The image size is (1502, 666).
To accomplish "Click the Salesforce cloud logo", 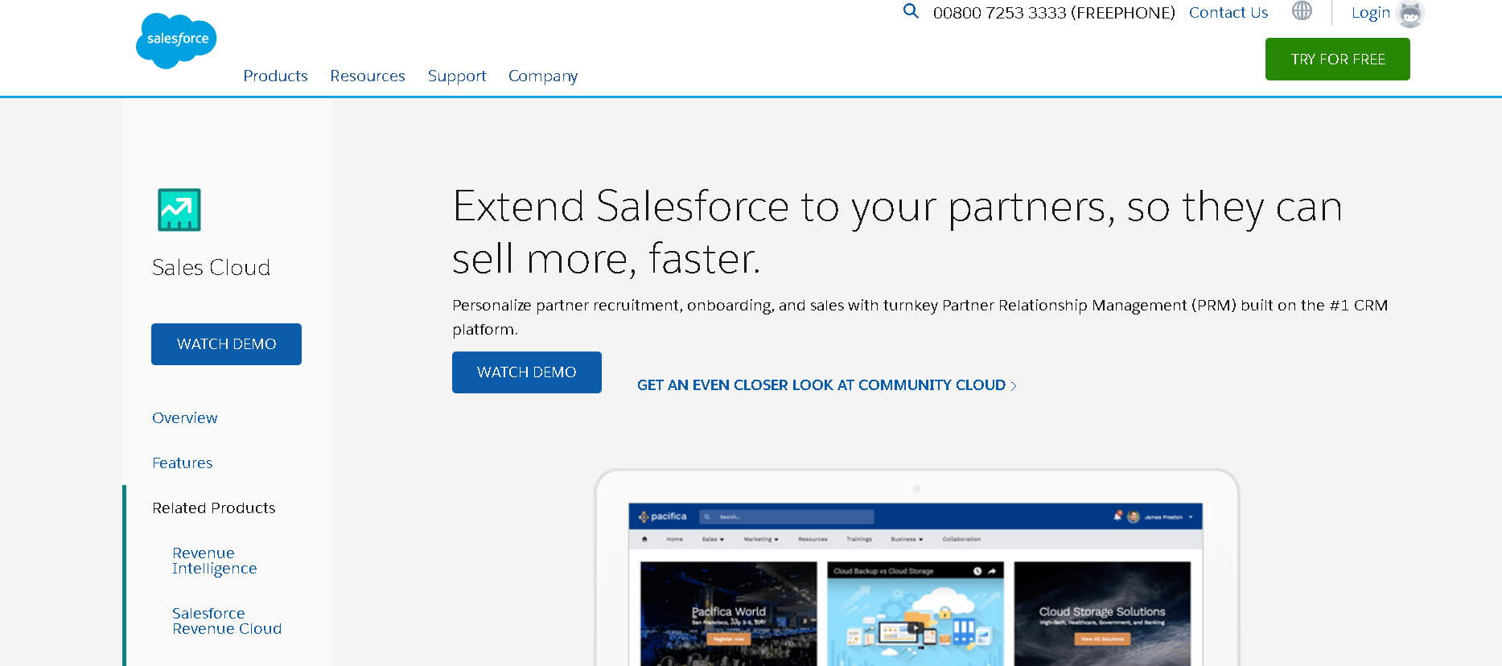I will [176, 40].
